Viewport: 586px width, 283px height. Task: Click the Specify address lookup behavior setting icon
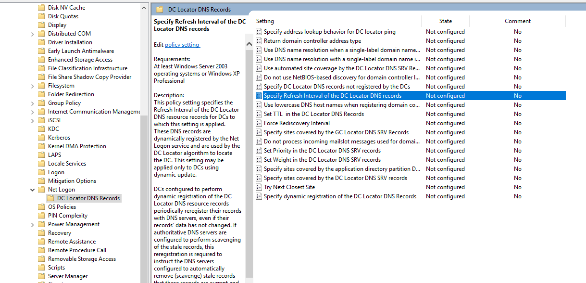(x=259, y=31)
